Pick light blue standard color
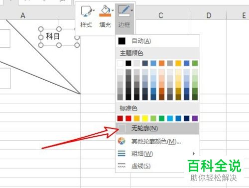Viewport: 249px width, 188px height. pos(170,118)
